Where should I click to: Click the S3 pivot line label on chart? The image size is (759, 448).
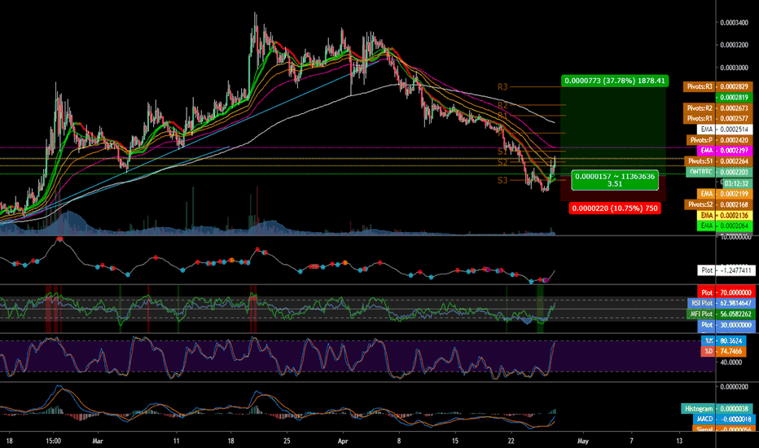point(502,180)
